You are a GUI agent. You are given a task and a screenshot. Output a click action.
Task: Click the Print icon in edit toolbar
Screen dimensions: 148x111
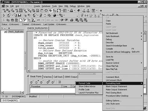tap(72, 20)
